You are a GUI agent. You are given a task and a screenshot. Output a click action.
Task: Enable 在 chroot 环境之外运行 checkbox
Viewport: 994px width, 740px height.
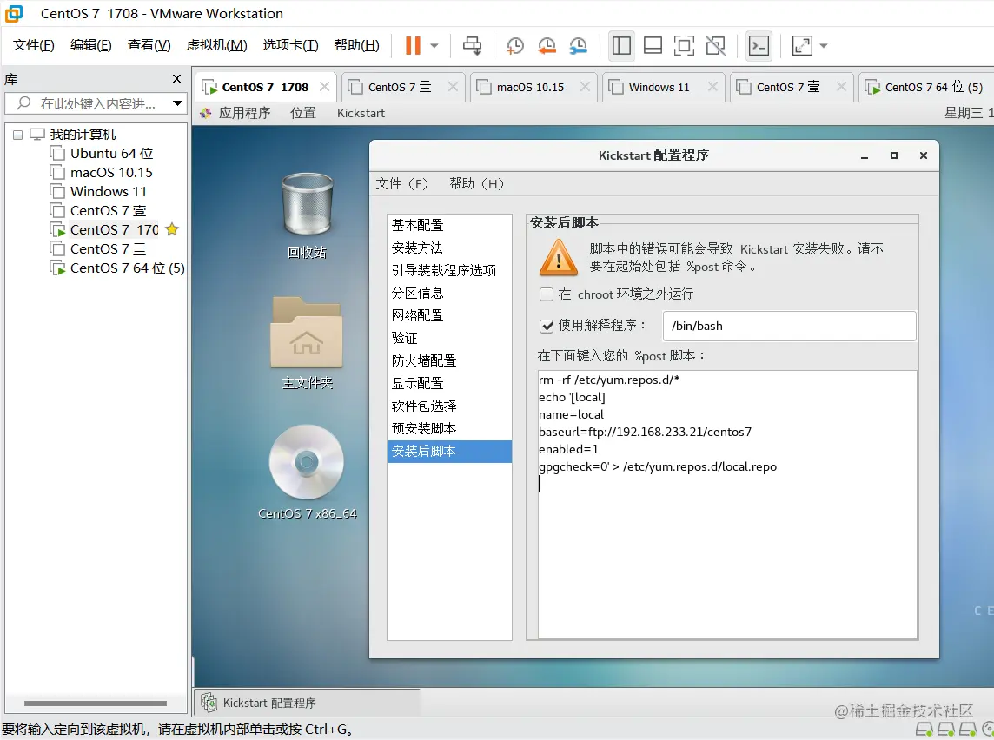click(547, 294)
